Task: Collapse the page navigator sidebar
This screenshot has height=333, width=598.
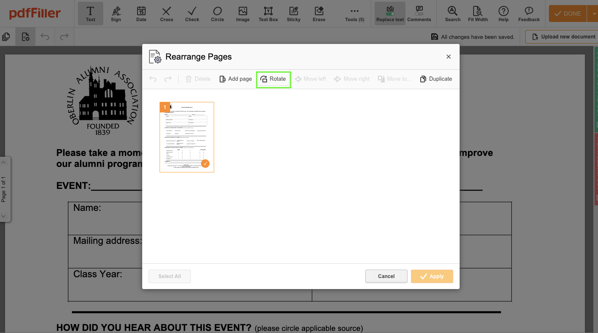Action: 4,162
